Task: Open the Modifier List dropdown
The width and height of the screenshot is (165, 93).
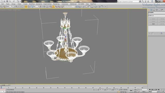Action: pos(156,16)
